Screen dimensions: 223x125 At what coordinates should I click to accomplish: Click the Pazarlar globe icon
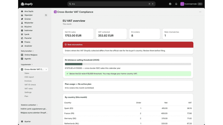click(22, 38)
